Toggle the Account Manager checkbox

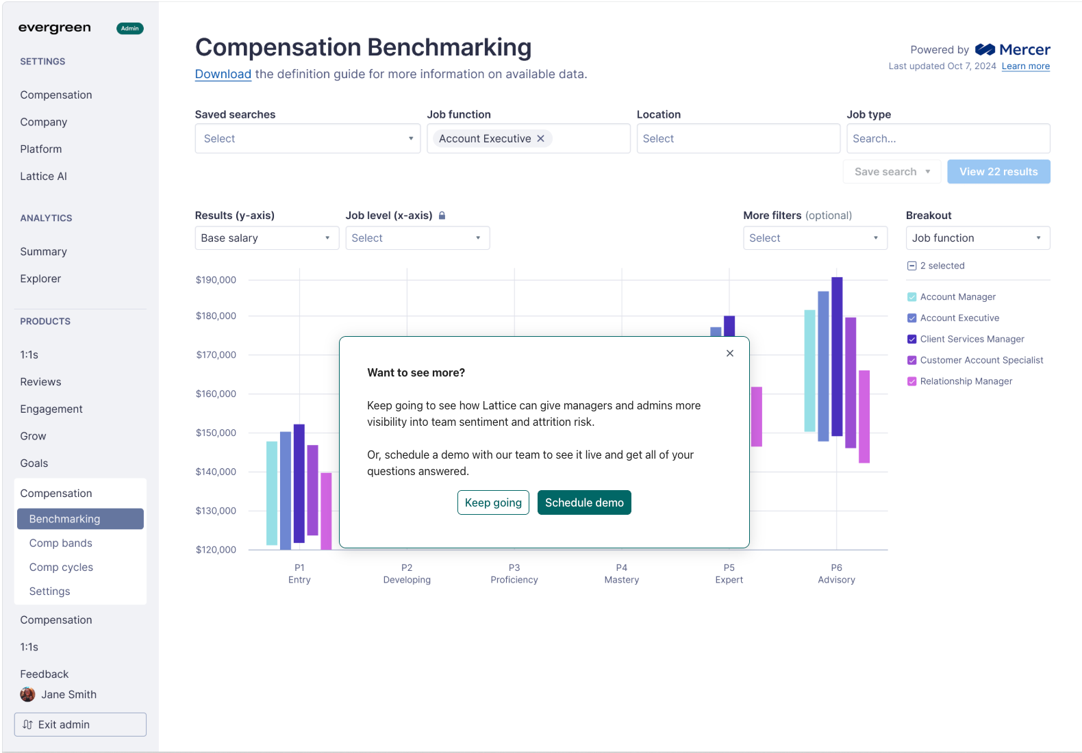pyautogui.click(x=911, y=297)
